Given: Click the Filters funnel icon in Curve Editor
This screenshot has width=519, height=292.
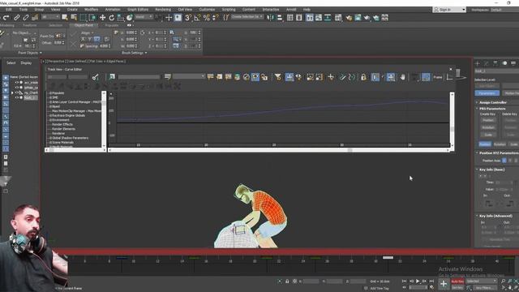Looking at the screenshot, I should pyautogui.click(x=277, y=77).
